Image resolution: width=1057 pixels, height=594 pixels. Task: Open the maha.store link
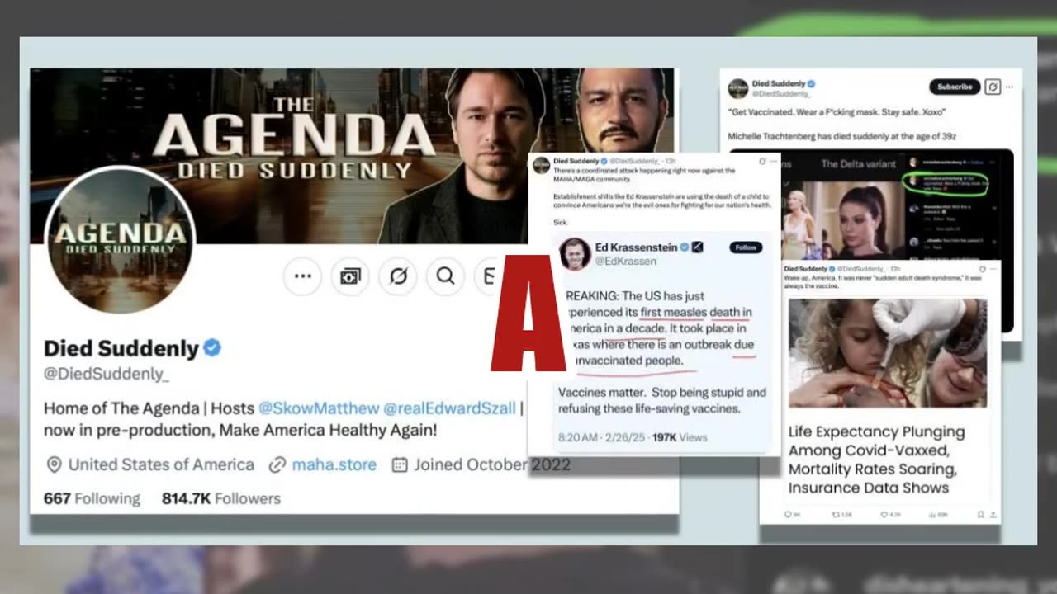point(334,464)
